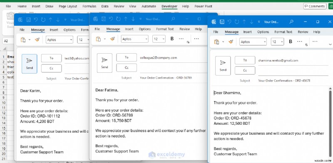Click the Cc address field in the Shamima email
Screen dimensions: 333x163
click(x=293, y=71)
